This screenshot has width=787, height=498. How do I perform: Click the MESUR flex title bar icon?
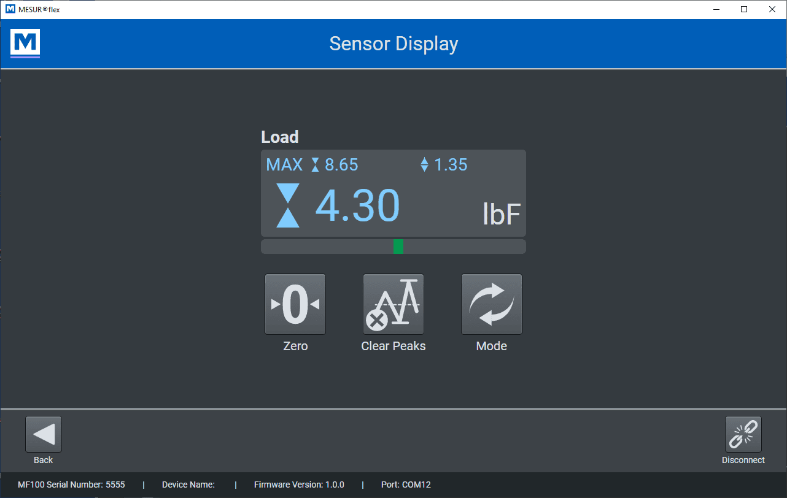click(x=10, y=9)
